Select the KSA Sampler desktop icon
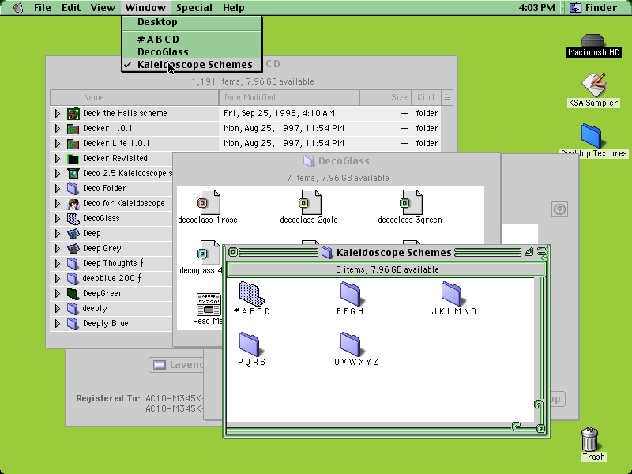Image resolution: width=632 pixels, height=474 pixels. point(593,84)
